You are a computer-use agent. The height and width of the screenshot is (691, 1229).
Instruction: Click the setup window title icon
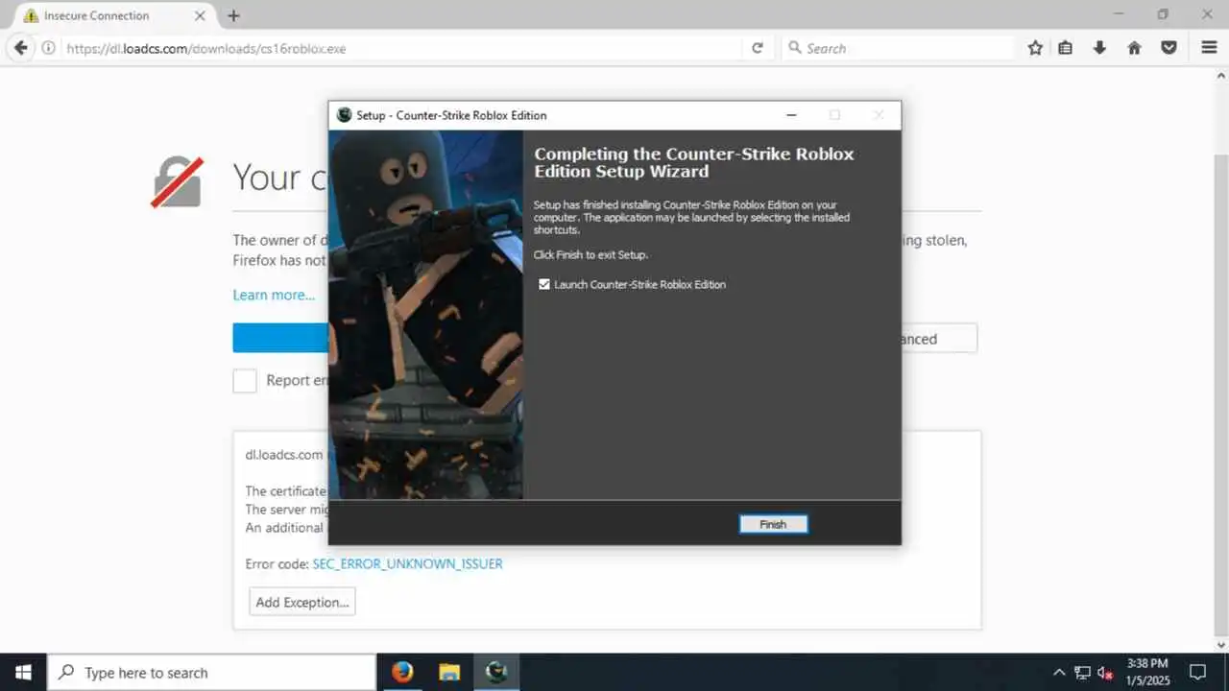pyautogui.click(x=345, y=115)
